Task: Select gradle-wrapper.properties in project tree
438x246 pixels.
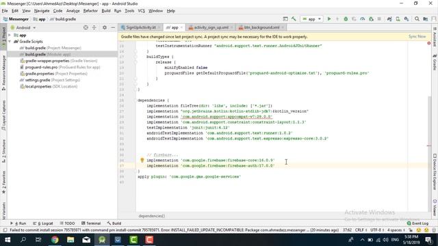Action: pyautogui.click(x=59, y=61)
